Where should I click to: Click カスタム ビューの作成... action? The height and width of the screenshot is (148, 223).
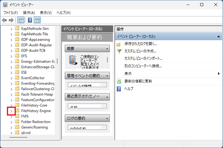[140, 51]
